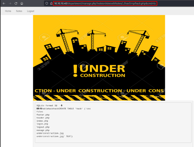Image resolution: width=194 pixels, height=147 pixels.
Task: Click the login.php entry in output
Action: [x=42, y=124]
